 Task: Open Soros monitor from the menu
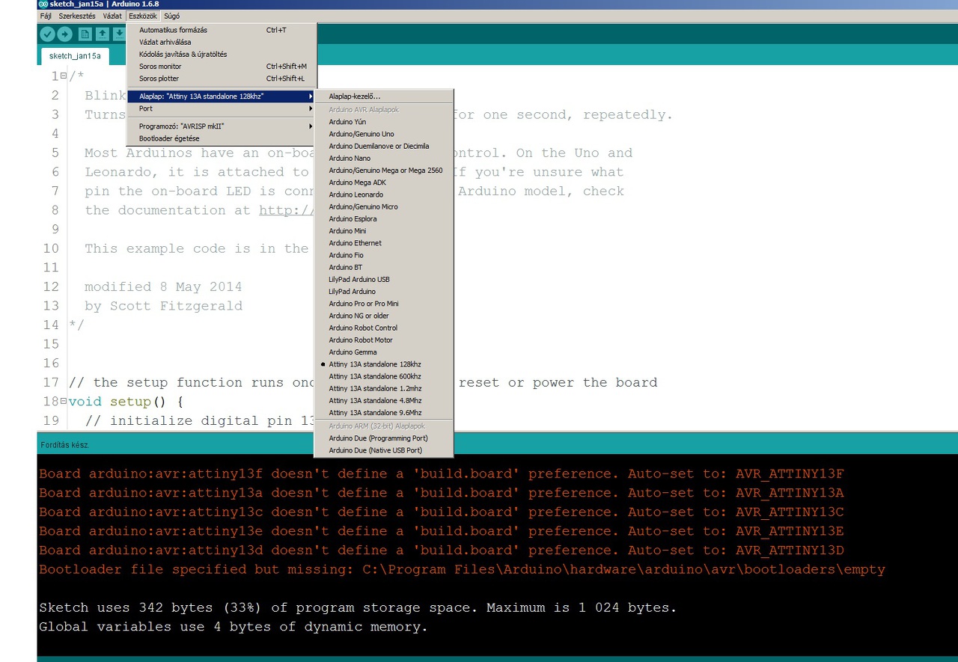[222, 67]
